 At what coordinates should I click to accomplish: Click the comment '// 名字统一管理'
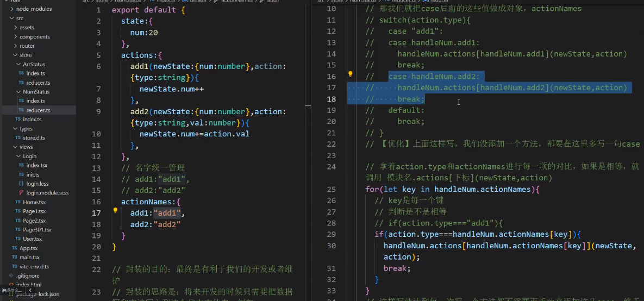153,168
